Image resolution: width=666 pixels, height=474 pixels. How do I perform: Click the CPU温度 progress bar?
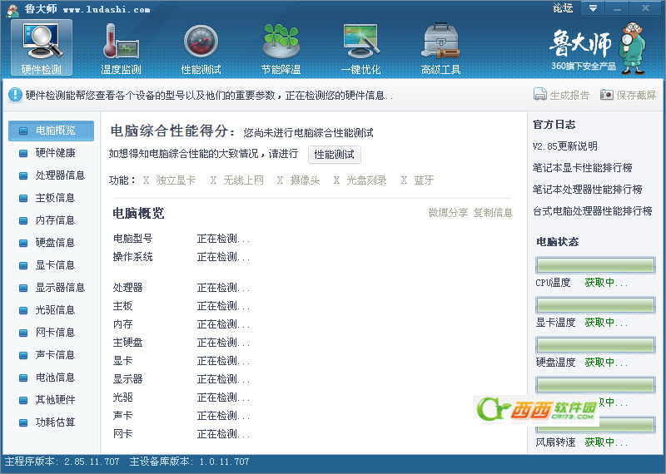(595, 265)
